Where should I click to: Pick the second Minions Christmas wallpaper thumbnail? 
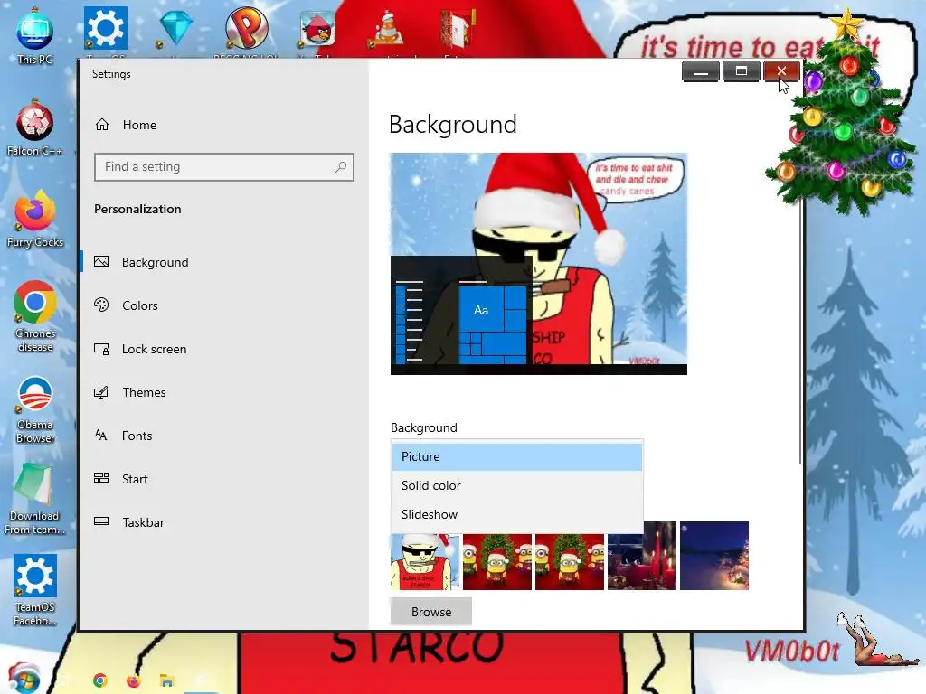[570, 561]
